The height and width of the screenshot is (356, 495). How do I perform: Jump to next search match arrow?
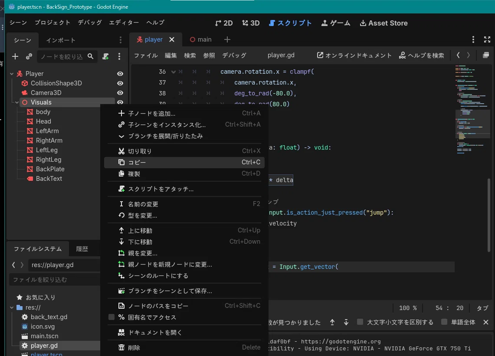pos(346,322)
